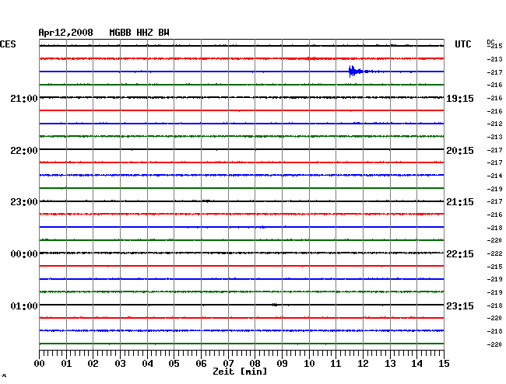Click the UTC column header
This screenshot has width=506, height=384.
pos(462,44)
